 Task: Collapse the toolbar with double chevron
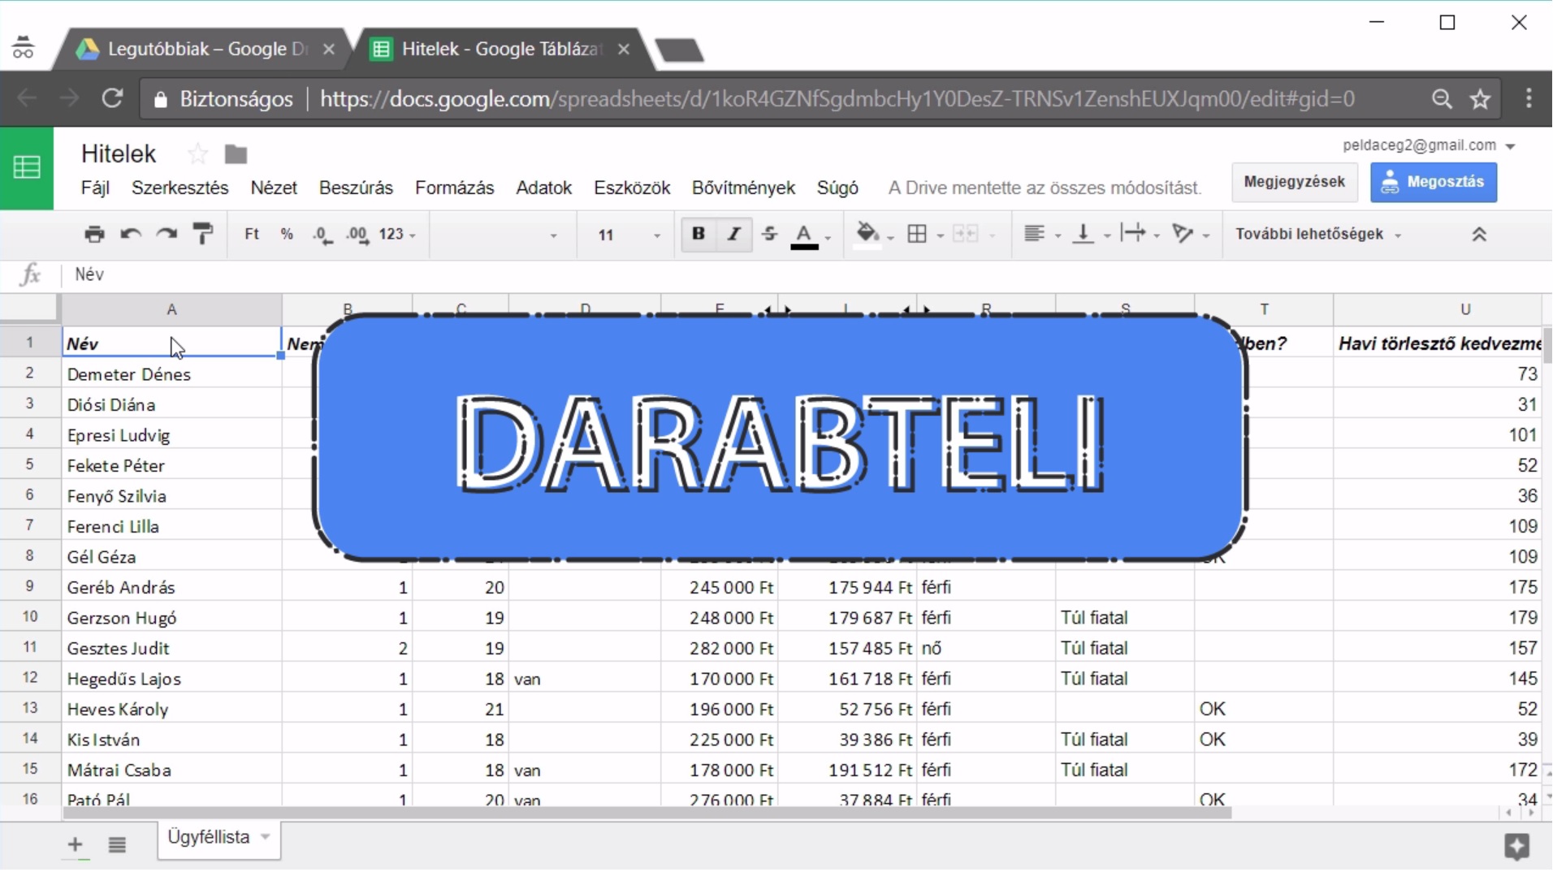(x=1479, y=235)
